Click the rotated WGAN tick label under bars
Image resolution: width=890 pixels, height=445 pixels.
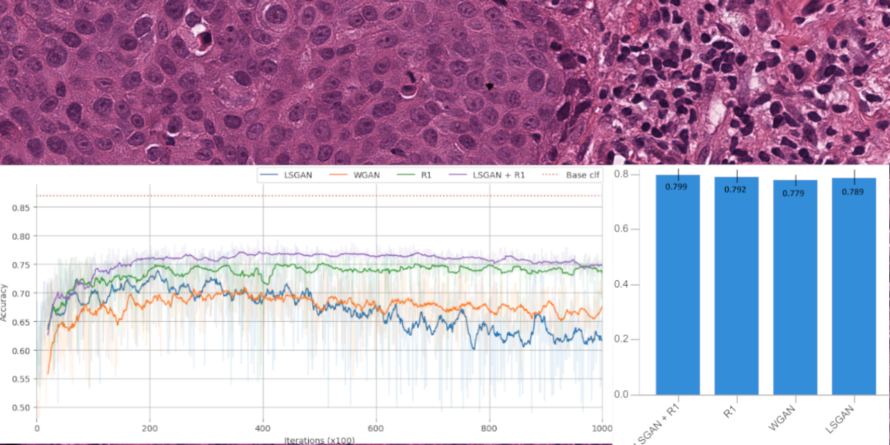(x=782, y=418)
